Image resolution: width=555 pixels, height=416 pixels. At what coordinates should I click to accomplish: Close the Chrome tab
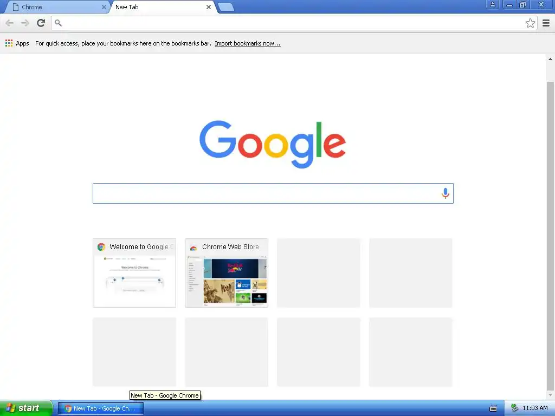tap(104, 7)
